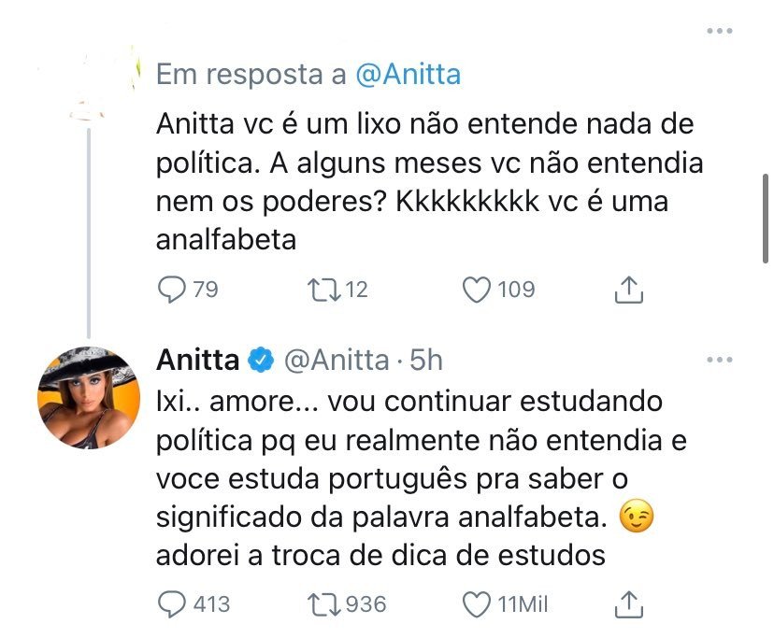Retweet Anitta's reply with 936 retweets
774x638 pixels.
coord(322,604)
